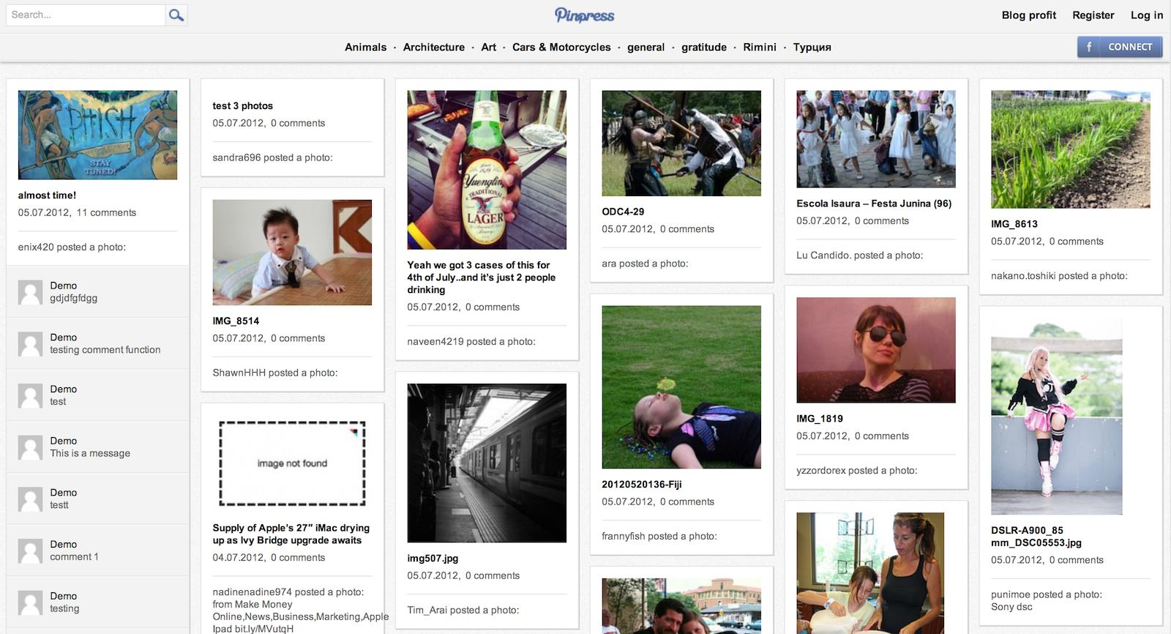
Task: Click avatar beside 'testing comment function' comment
Action: pyautogui.click(x=30, y=344)
